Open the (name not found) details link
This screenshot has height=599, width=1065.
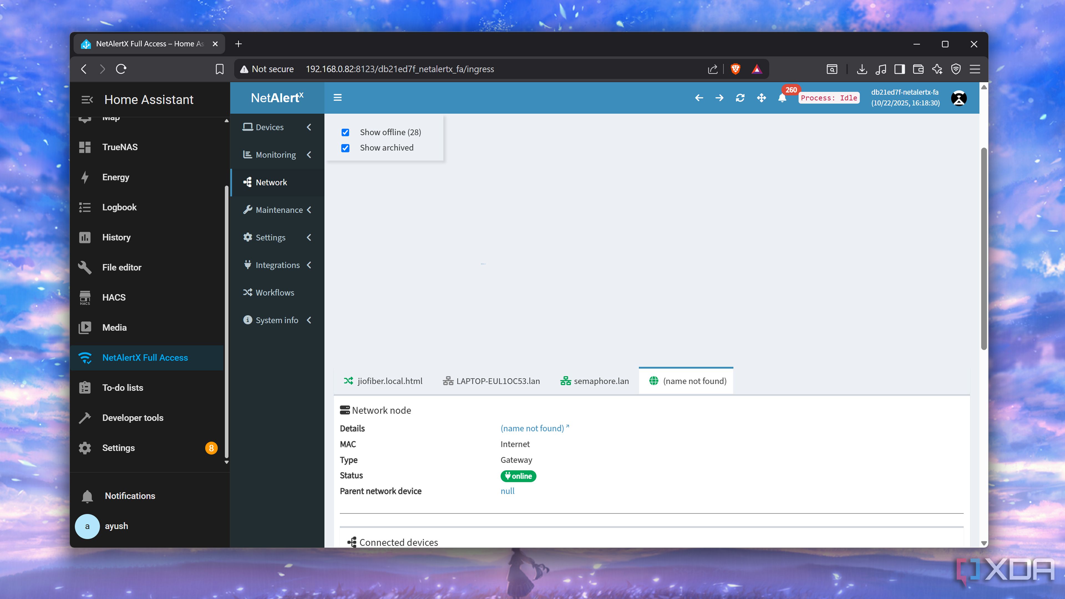532,428
